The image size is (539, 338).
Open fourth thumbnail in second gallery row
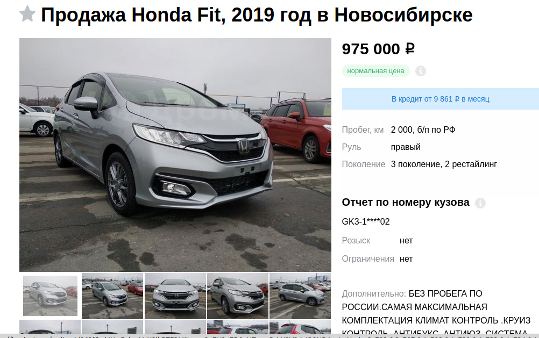click(x=238, y=327)
